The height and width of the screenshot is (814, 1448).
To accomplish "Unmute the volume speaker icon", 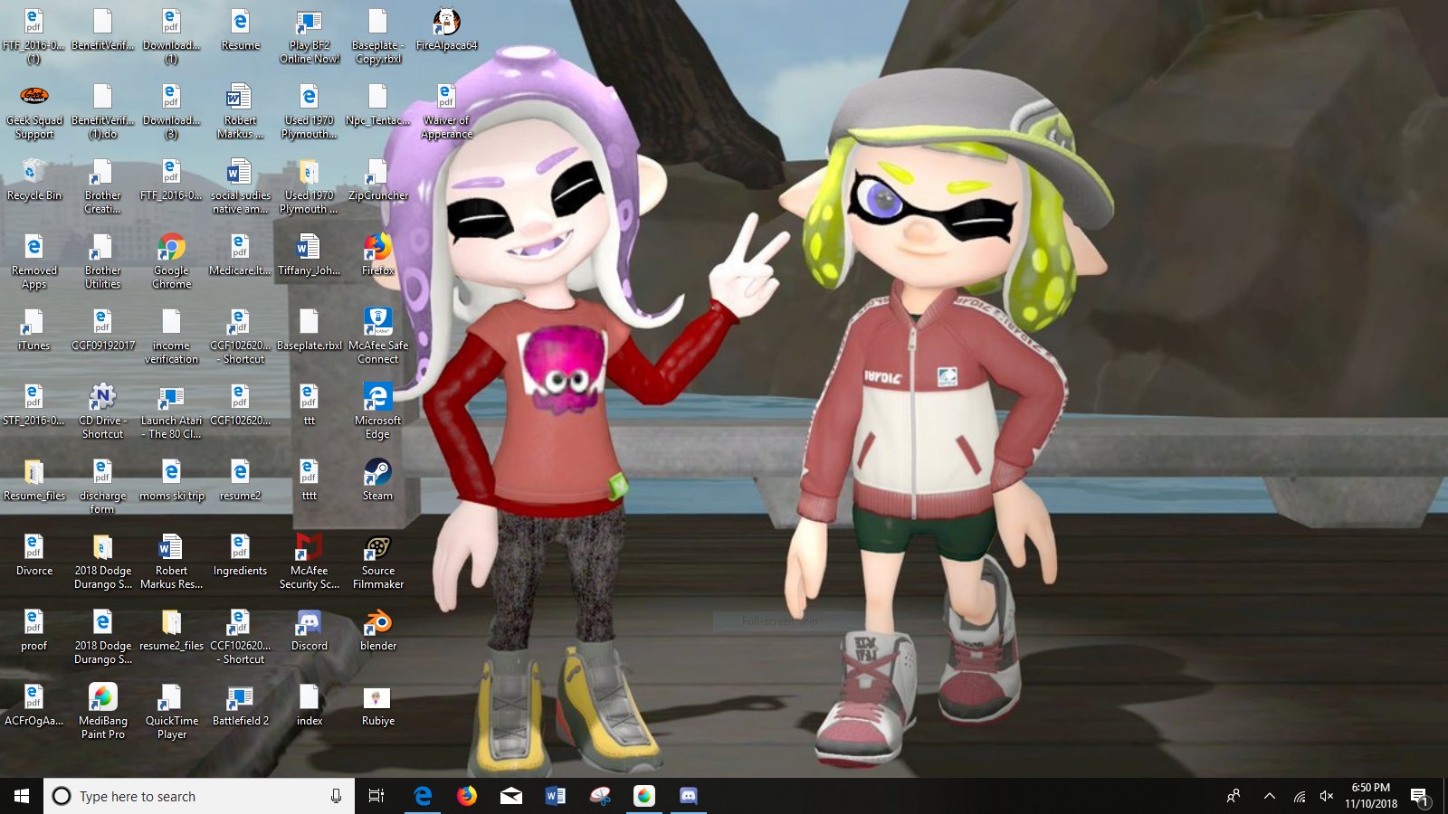I will click(x=1327, y=796).
